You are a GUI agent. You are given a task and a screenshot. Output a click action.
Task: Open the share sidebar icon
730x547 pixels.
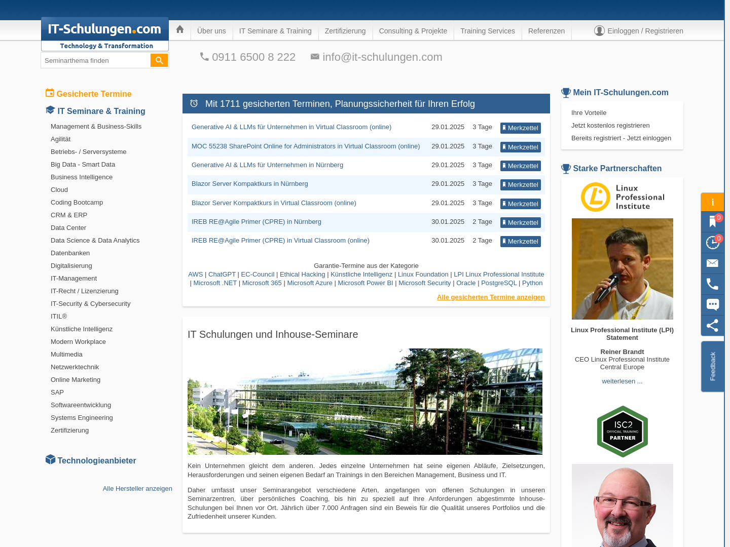712,326
